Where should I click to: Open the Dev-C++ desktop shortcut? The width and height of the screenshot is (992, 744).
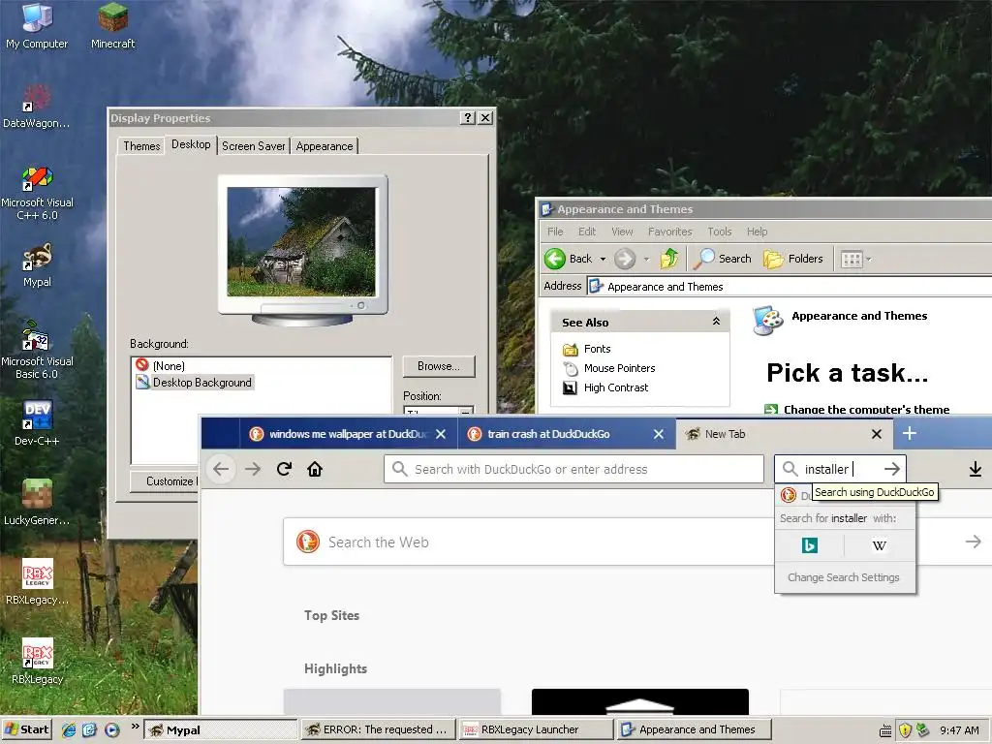point(37,423)
